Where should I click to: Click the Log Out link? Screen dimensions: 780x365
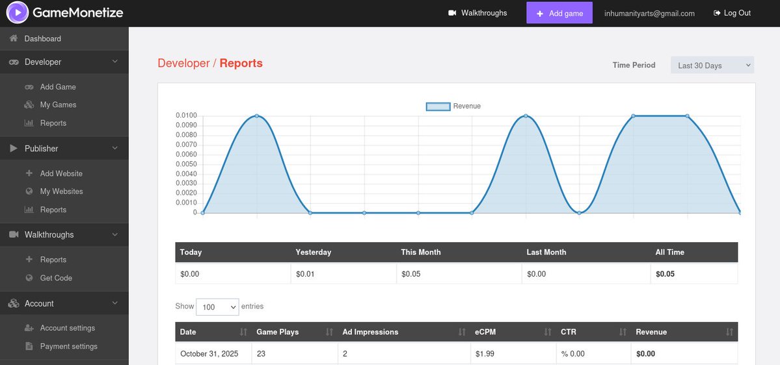pyautogui.click(x=733, y=13)
